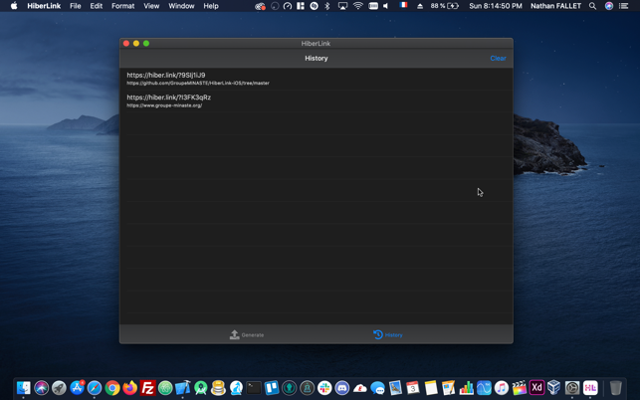Open the File menu

[x=75, y=6]
